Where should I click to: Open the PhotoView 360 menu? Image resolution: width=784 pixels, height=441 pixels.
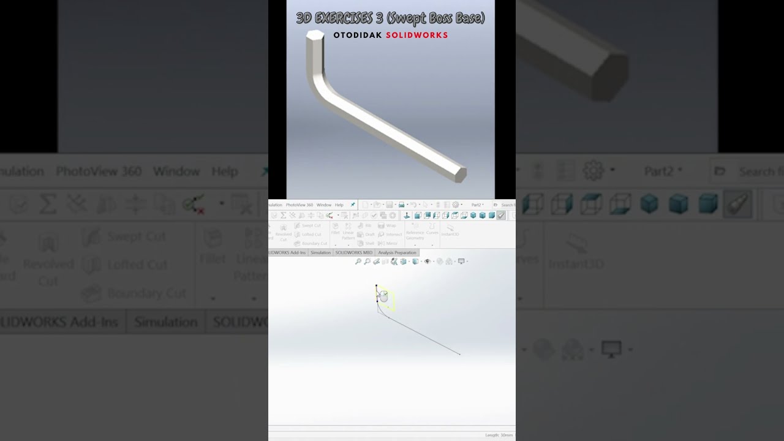coord(300,205)
